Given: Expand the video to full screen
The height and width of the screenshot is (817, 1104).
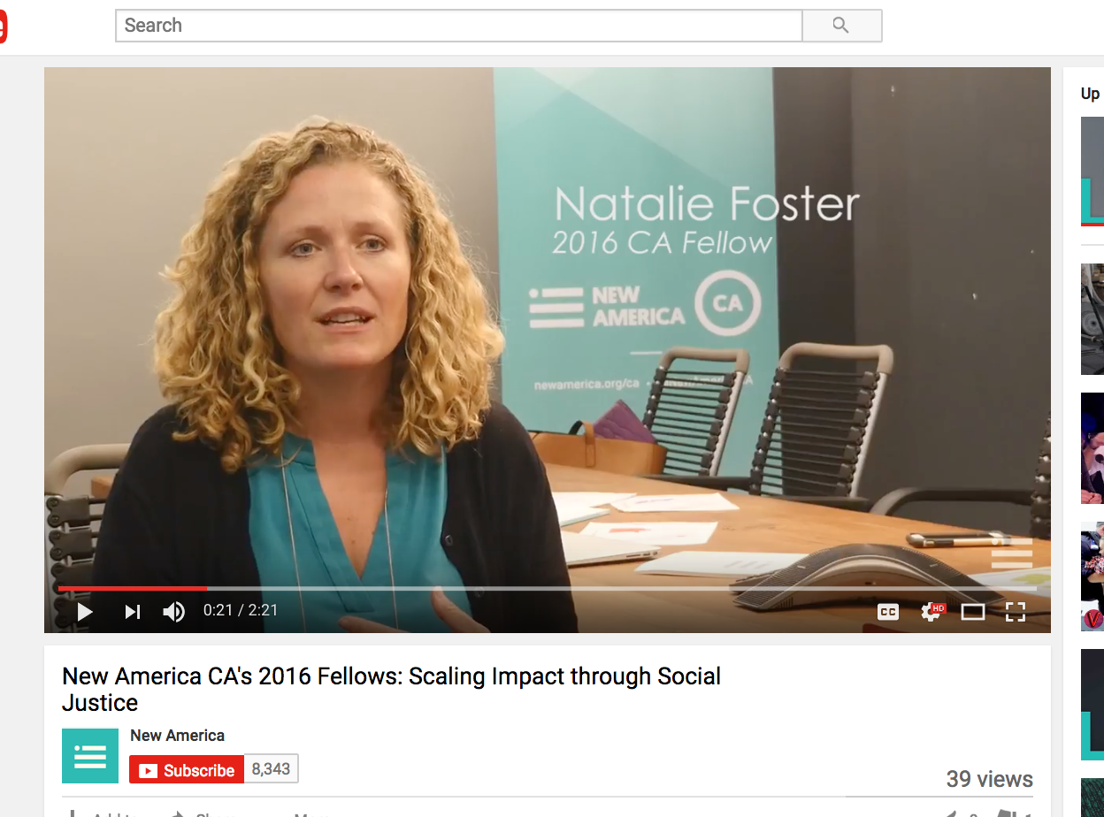Looking at the screenshot, I should pyautogui.click(x=1016, y=611).
